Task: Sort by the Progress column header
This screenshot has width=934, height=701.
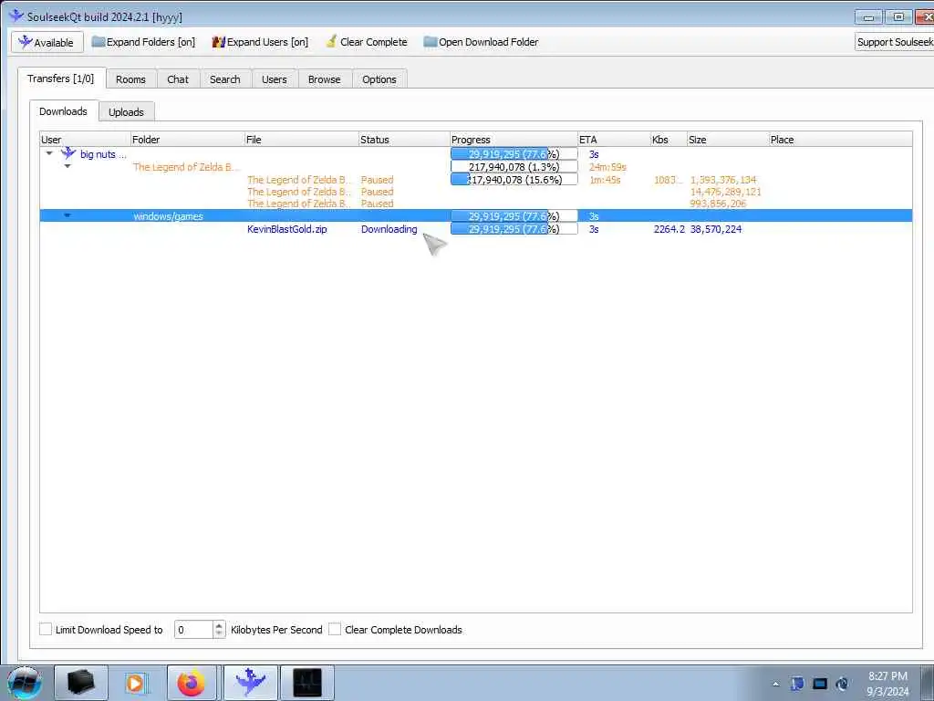Action: tap(514, 140)
